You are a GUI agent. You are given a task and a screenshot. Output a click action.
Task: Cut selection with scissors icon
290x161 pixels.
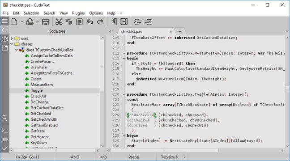59,22
